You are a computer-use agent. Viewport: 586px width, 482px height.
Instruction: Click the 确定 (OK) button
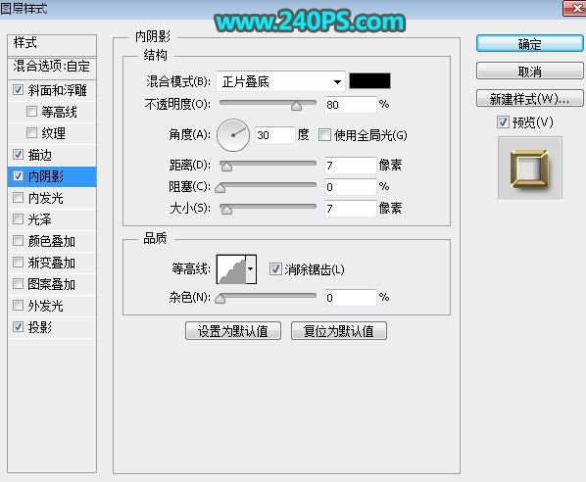tap(529, 44)
